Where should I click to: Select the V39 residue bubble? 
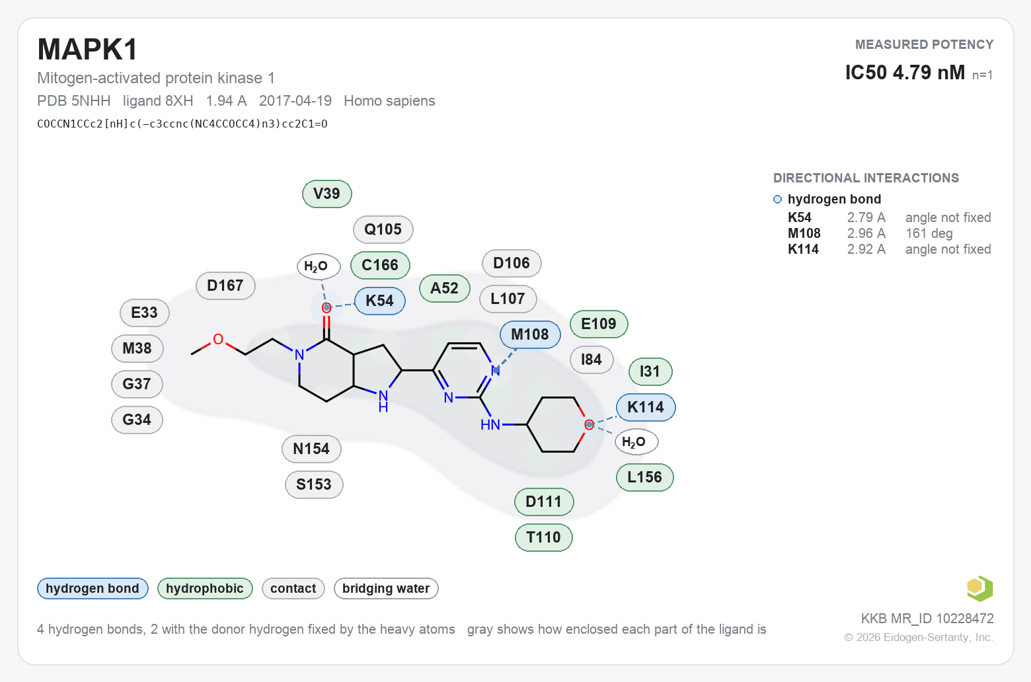(327, 194)
